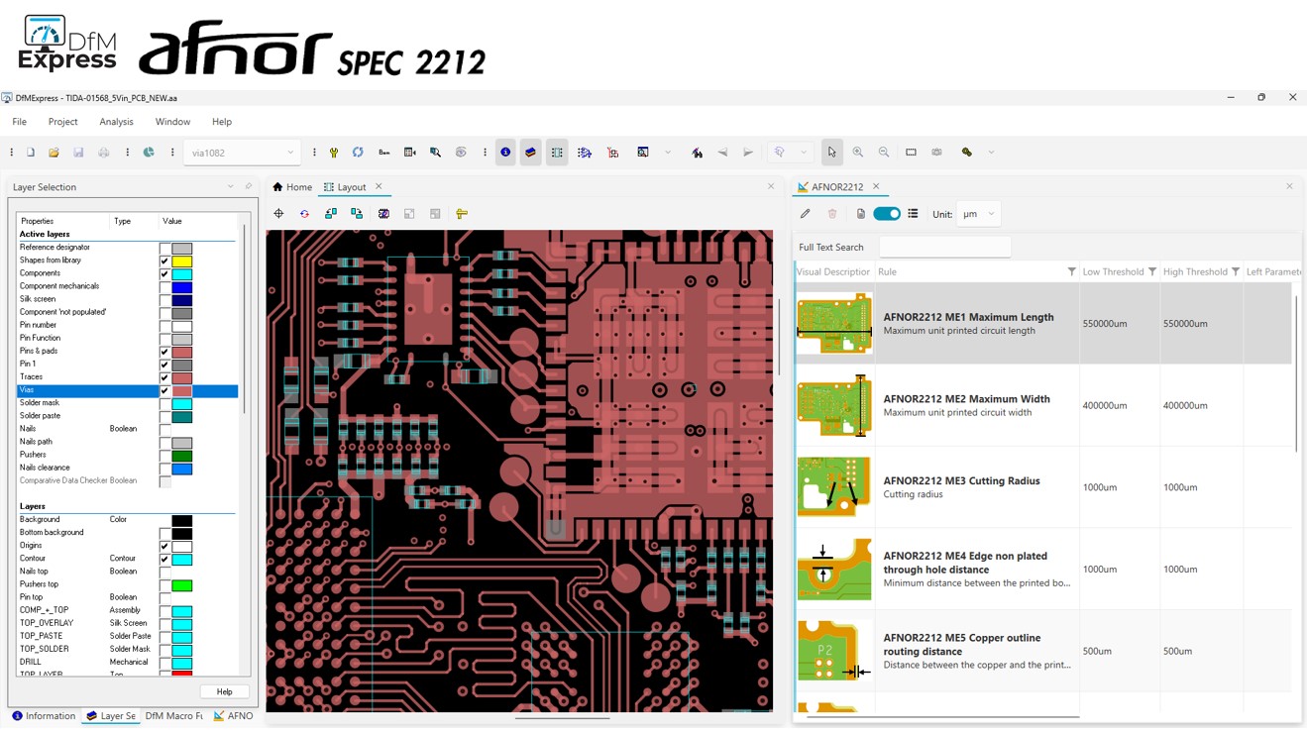
Task: Click the refresh arrows icon in main toolbar
Action: click(358, 153)
